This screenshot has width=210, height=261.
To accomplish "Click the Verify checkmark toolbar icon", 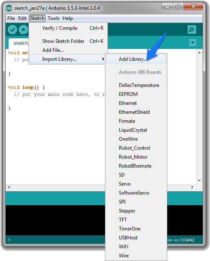I will [12, 30].
